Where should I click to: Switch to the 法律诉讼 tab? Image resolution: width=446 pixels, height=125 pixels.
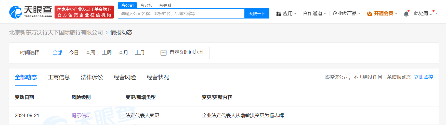point(92,77)
